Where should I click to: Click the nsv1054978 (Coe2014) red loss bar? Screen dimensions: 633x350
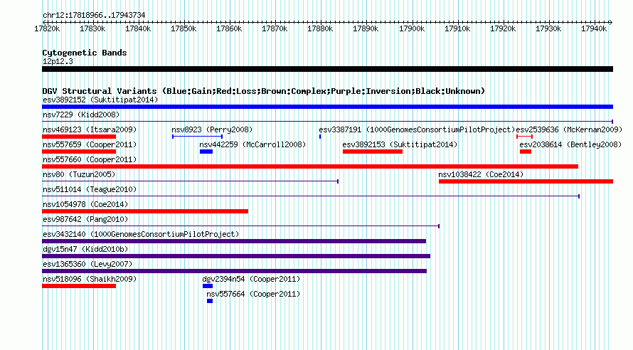[x=145, y=211]
